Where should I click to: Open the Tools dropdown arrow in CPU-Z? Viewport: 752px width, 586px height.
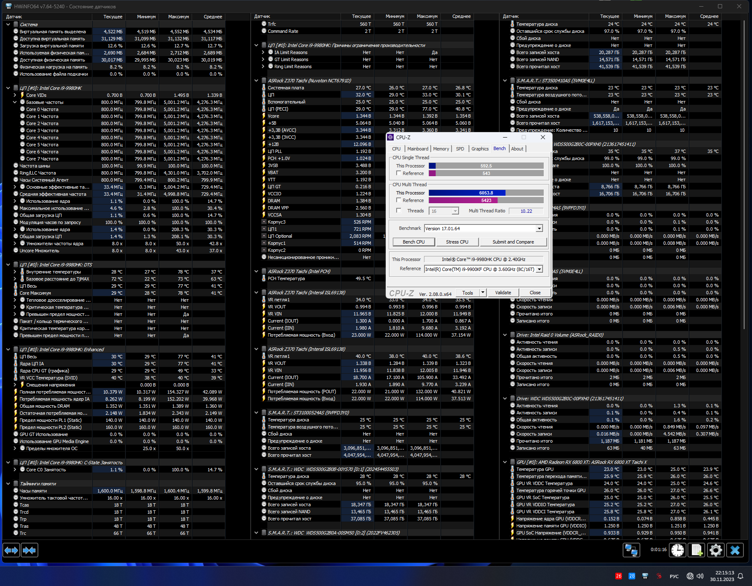(483, 293)
